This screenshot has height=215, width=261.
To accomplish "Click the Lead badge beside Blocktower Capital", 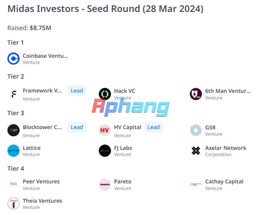I will click(x=77, y=127).
